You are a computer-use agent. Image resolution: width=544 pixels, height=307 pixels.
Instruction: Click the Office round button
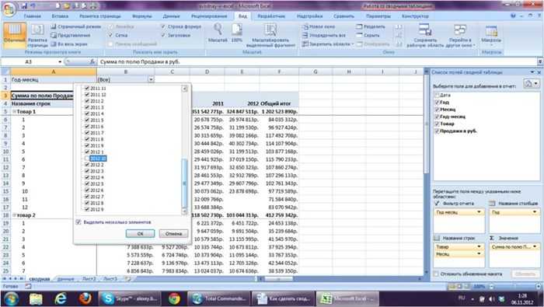click(x=9, y=9)
